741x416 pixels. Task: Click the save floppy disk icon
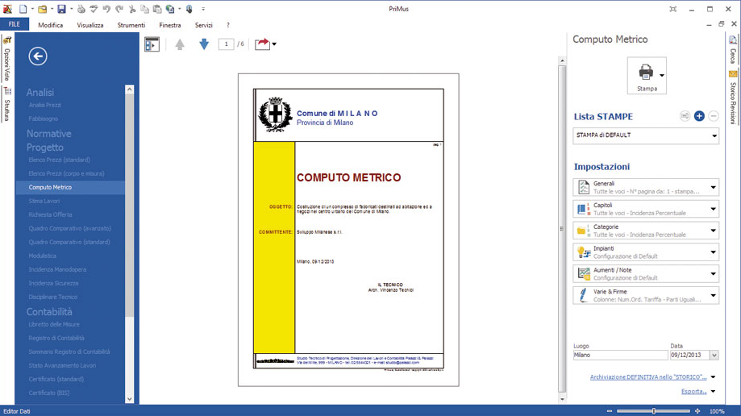coord(61,10)
